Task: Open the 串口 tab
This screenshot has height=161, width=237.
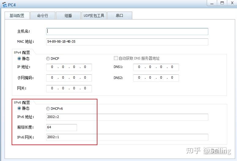Action: tap(119, 16)
